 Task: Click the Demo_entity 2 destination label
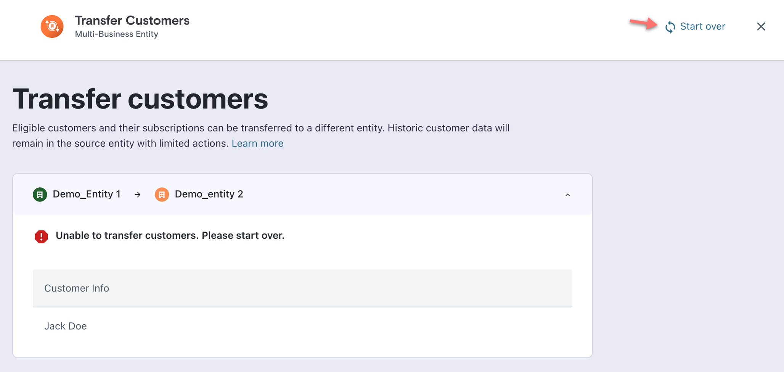point(209,194)
